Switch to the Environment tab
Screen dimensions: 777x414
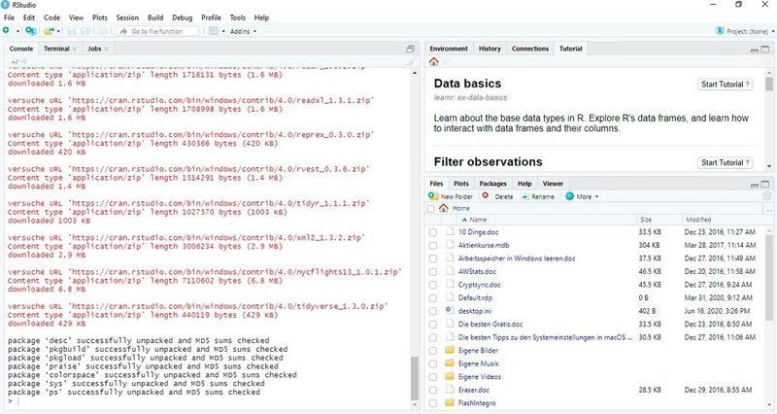[449, 49]
